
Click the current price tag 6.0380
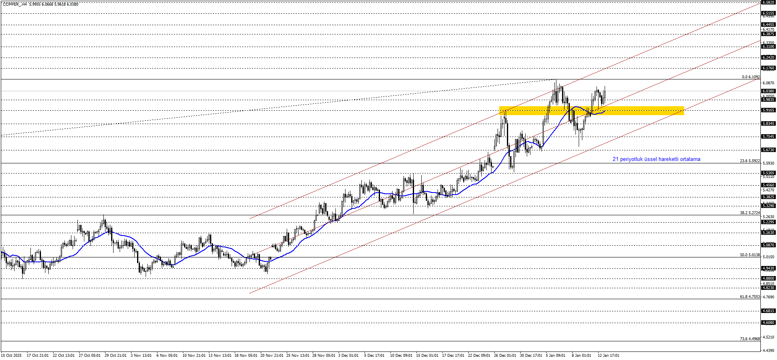(x=768, y=91)
